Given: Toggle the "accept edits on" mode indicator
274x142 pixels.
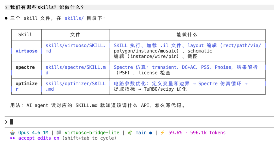Looking at the screenshot, I should (39, 138).
